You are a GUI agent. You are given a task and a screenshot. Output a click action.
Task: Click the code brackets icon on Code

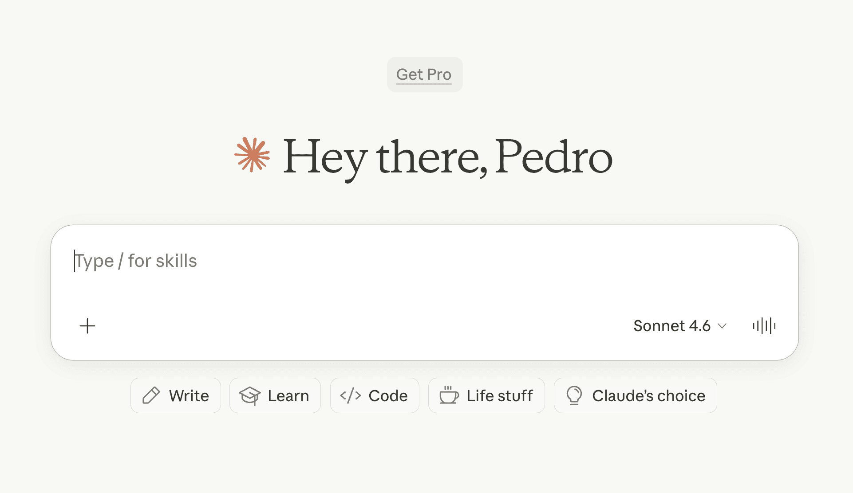tap(350, 395)
